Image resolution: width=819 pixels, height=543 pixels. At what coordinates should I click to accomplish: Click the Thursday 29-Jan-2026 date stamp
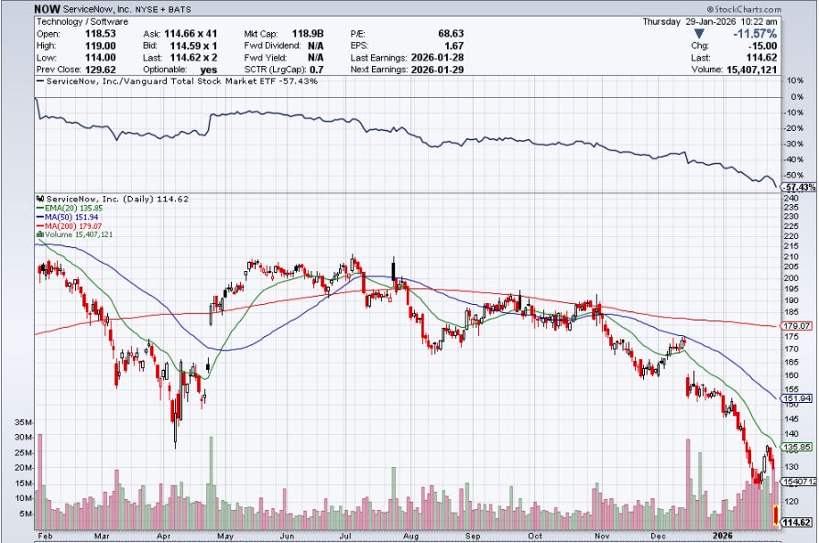689,22
